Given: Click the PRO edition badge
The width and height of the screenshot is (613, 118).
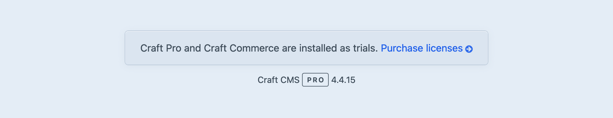Looking at the screenshot, I should coord(315,80).
